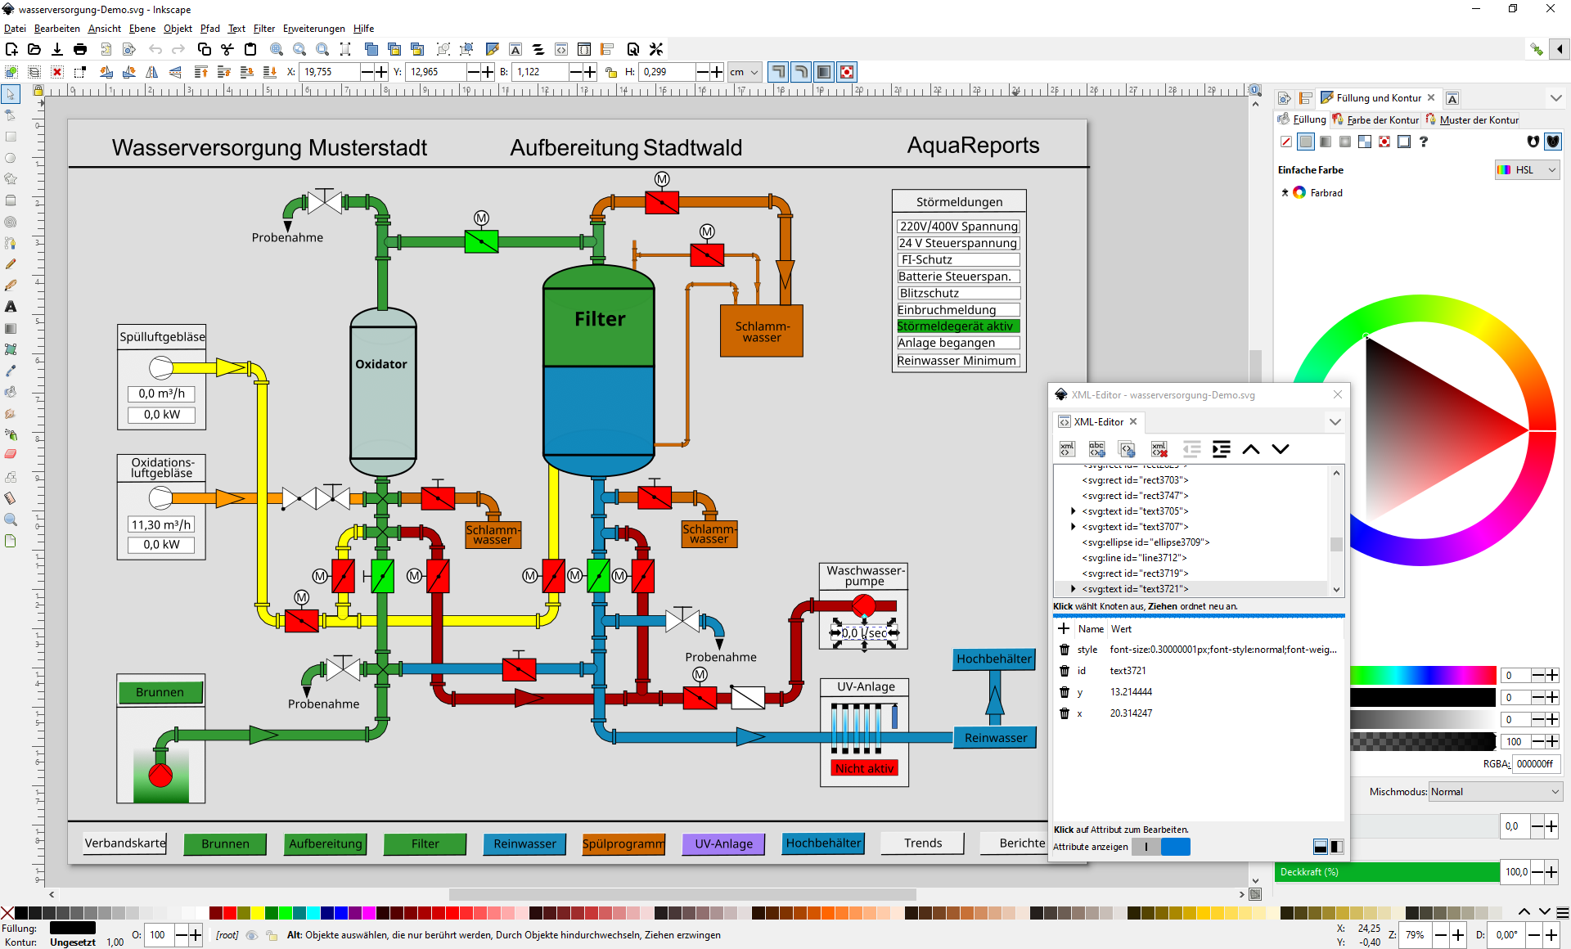Click the open document folder icon
The image size is (1571, 949).
point(34,49)
